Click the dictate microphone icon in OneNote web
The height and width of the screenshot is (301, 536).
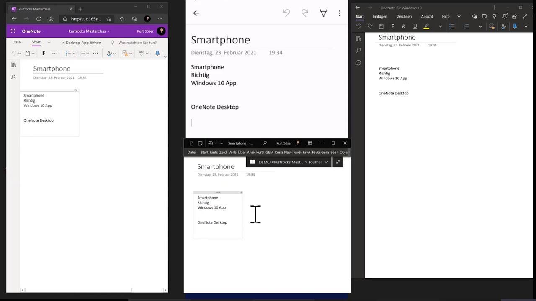click(158, 53)
